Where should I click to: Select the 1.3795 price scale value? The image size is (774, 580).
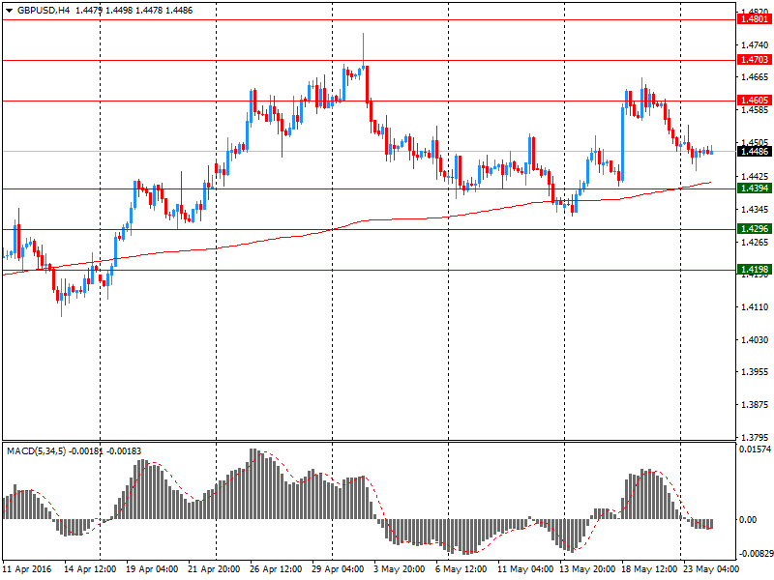[755, 438]
